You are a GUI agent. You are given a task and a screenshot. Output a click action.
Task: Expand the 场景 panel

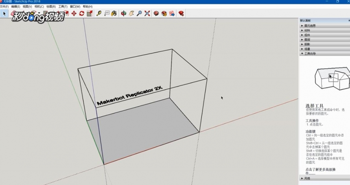[x=324, y=49]
